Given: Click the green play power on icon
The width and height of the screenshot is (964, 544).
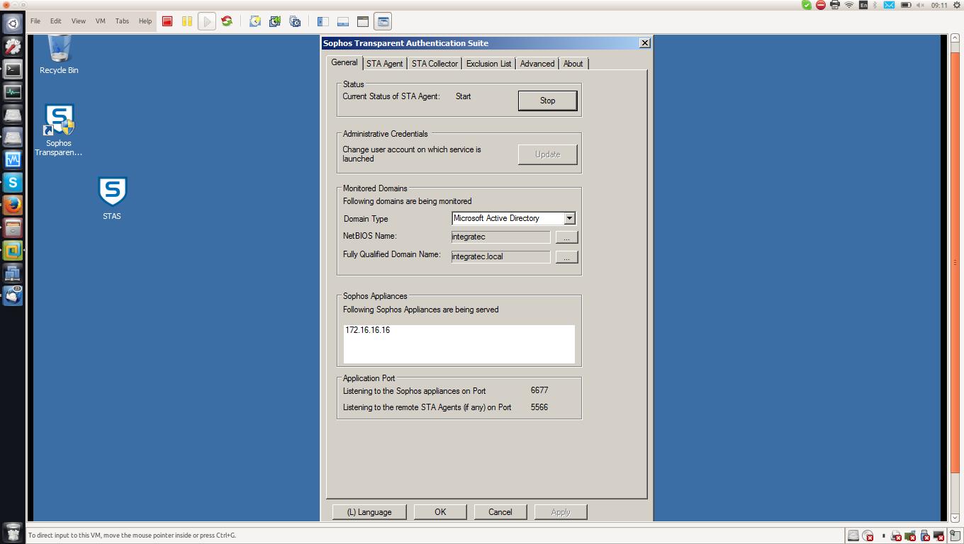Looking at the screenshot, I should [207, 21].
